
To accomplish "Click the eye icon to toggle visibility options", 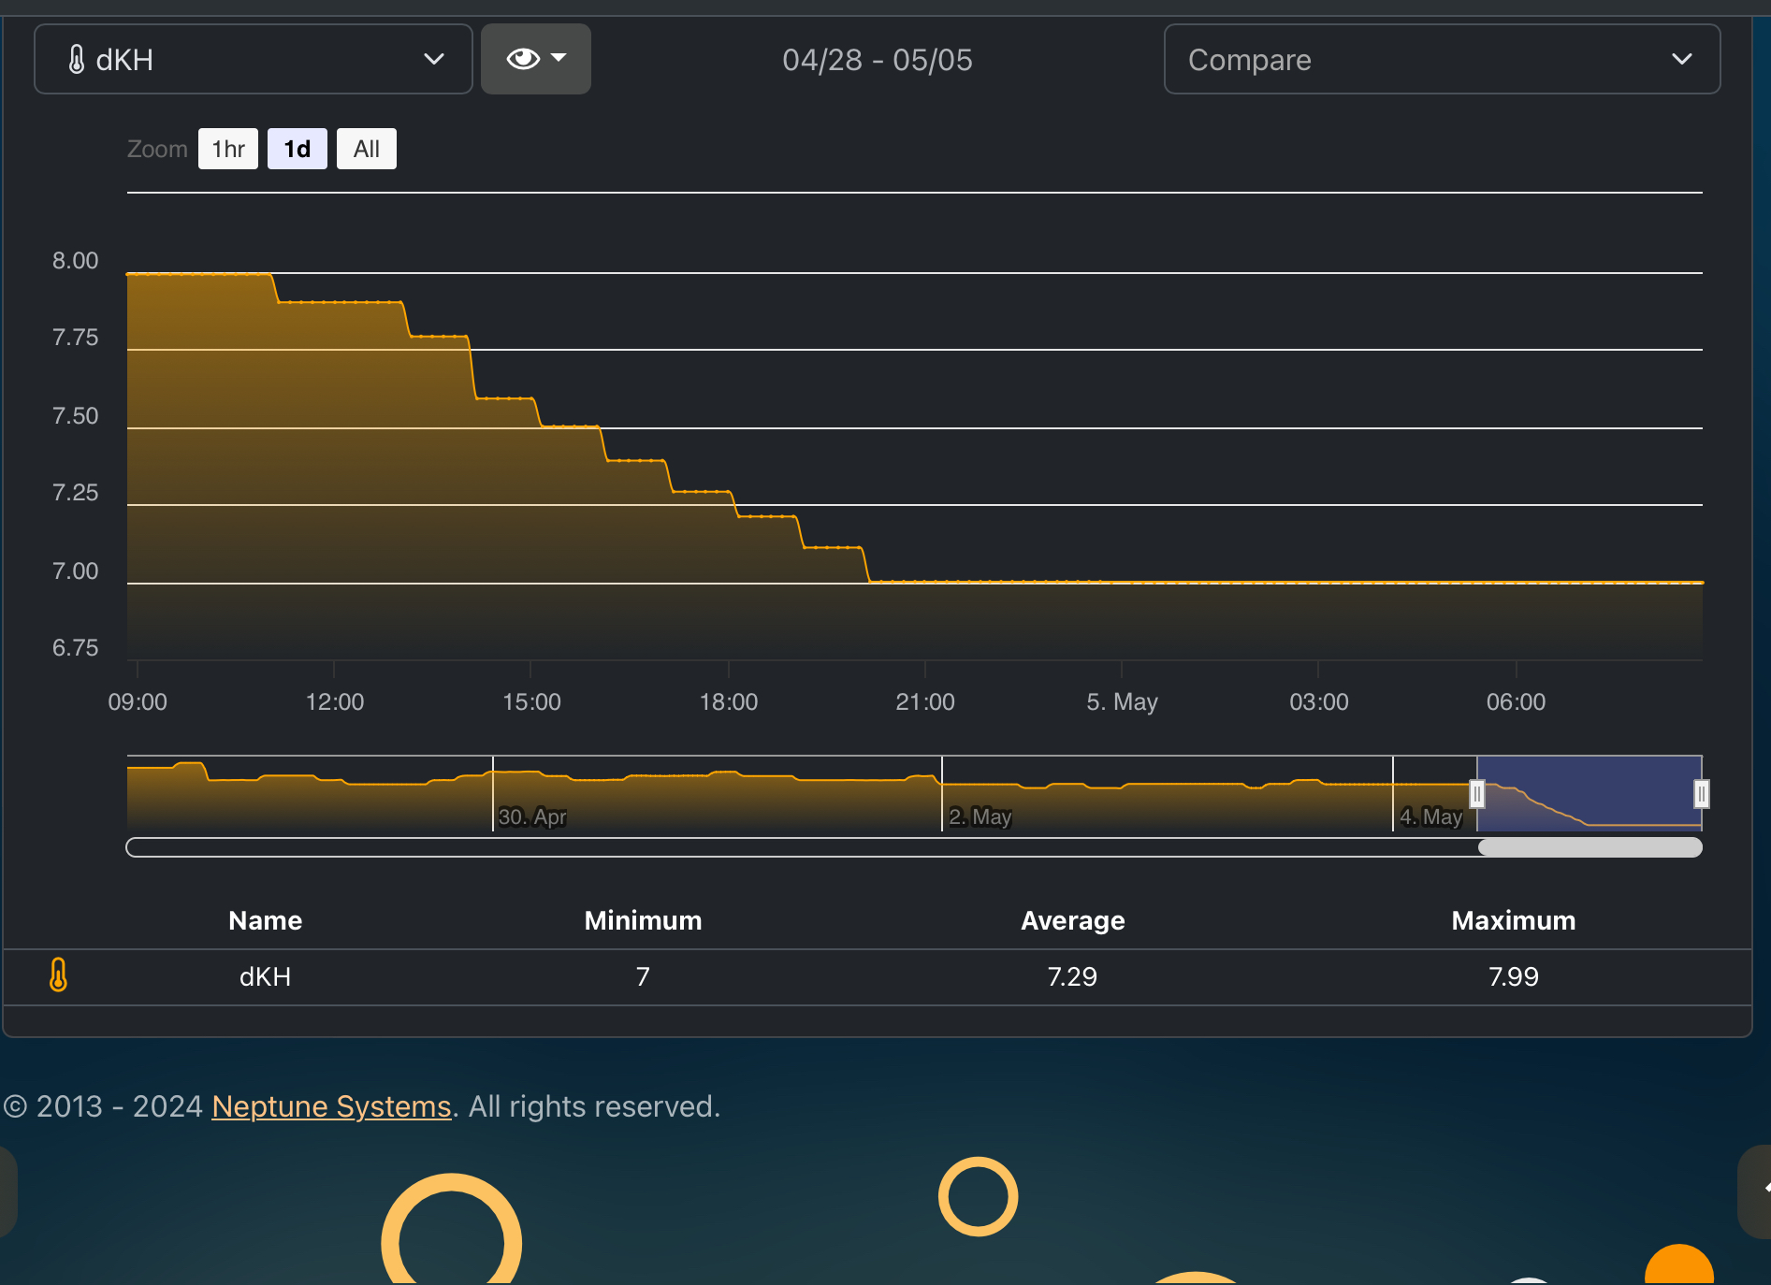I will (522, 59).
